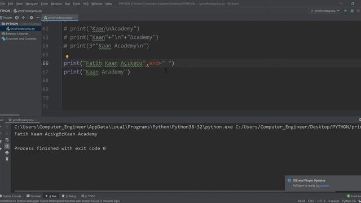Open the Navigate menu
361x203 pixels.
tap(32, 4)
